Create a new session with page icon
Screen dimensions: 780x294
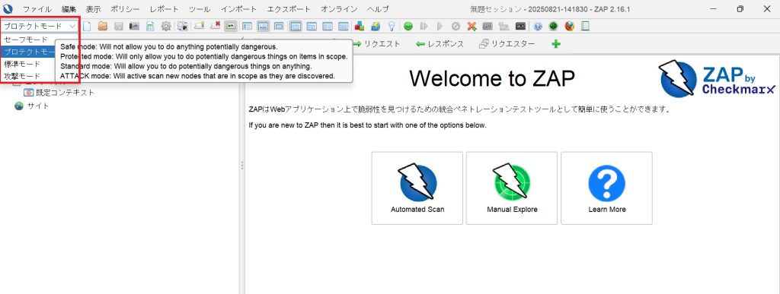pos(87,27)
